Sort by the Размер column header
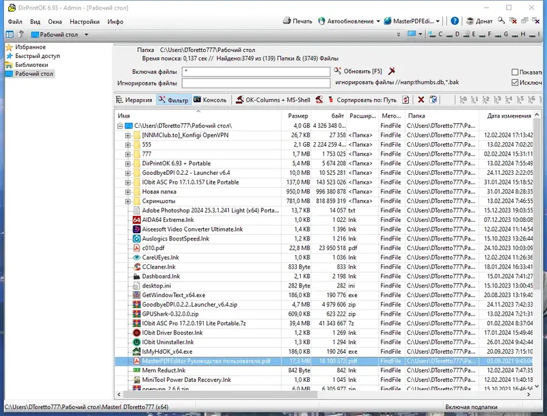 [296, 115]
